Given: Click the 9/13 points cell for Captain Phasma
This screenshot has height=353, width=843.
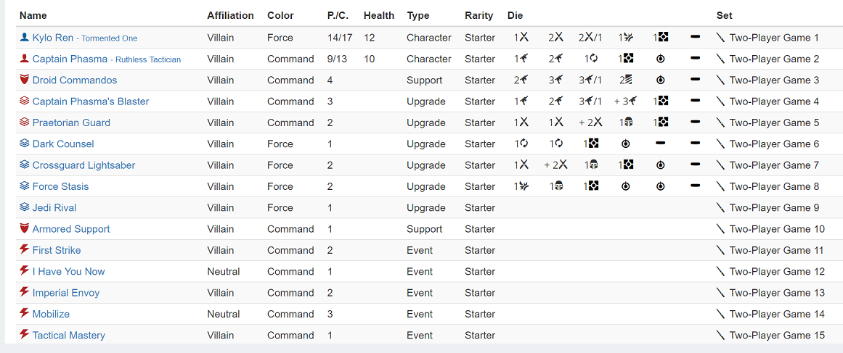Looking at the screenshot, I should point(337,59).
